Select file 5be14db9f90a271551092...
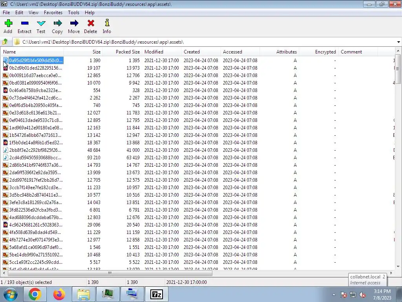 [x=36, y=254]
